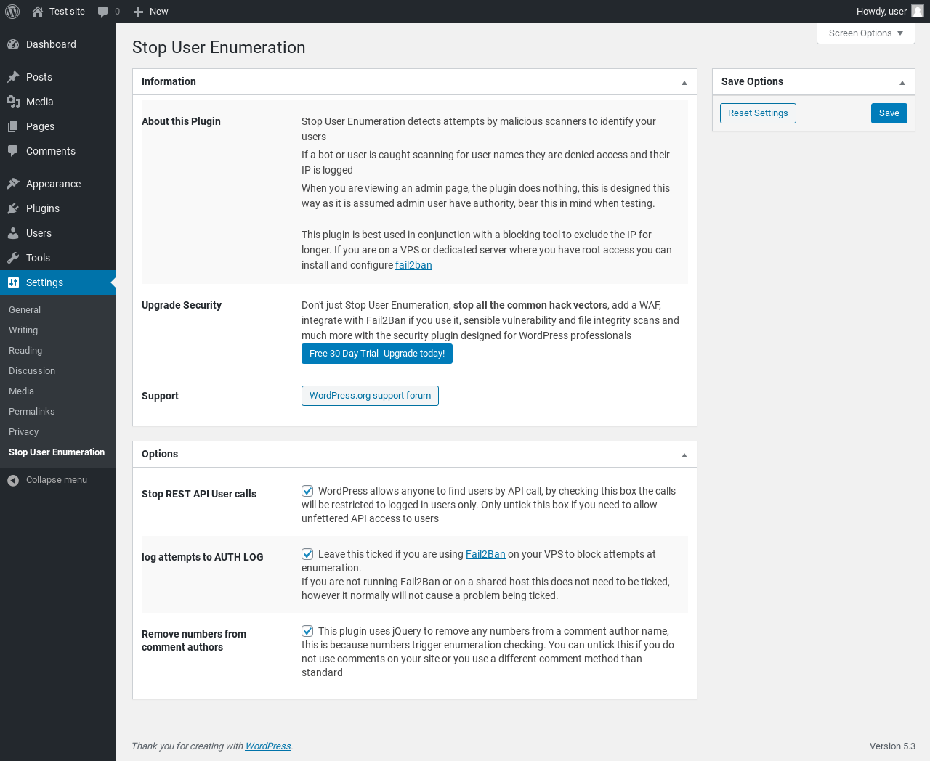Toggle Remove numbers from comment authors checkbox
The height and width of the screenshot is (761, 930).
pyautogui.click(x=307, y=631)
